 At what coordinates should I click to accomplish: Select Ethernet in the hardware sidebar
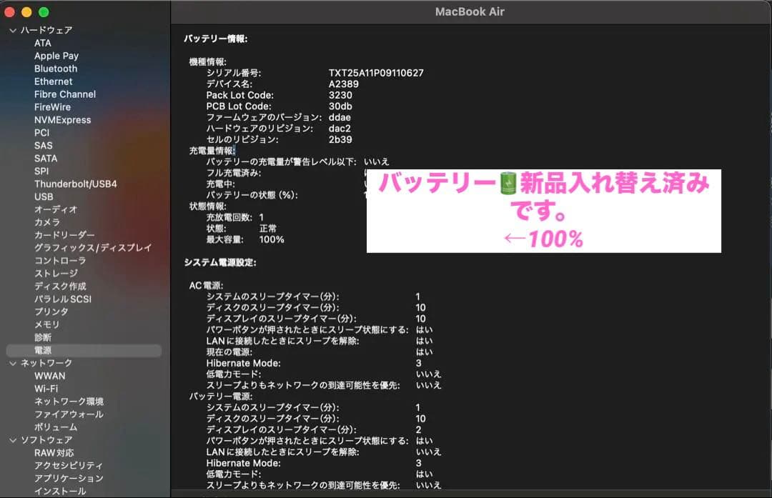(x=53, y=81)
